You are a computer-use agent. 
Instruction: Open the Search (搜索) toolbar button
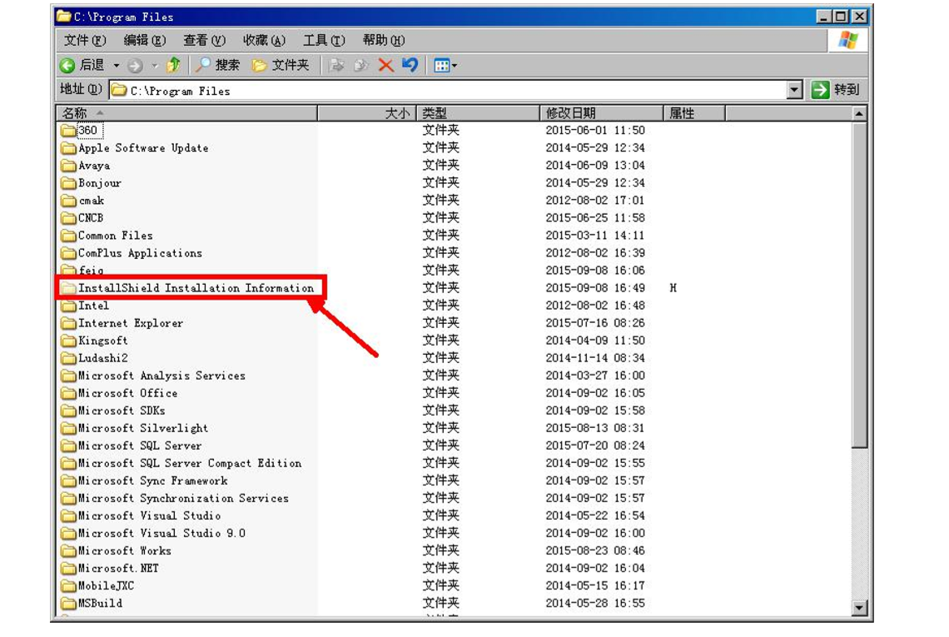tap(218, 65)
